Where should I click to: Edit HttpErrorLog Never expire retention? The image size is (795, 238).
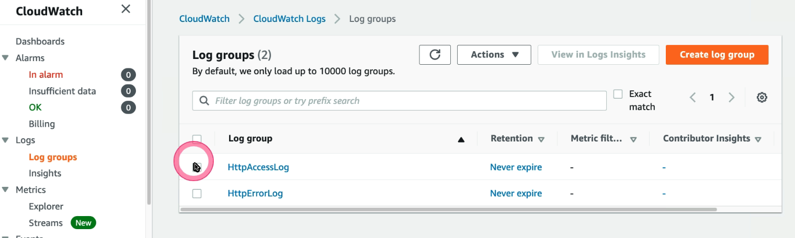click(516, 194)
